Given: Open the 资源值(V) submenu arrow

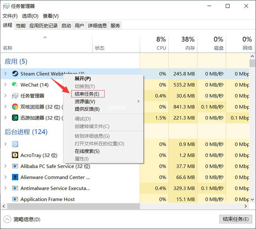Looking at the screenshot, I should tap(138, 101).
